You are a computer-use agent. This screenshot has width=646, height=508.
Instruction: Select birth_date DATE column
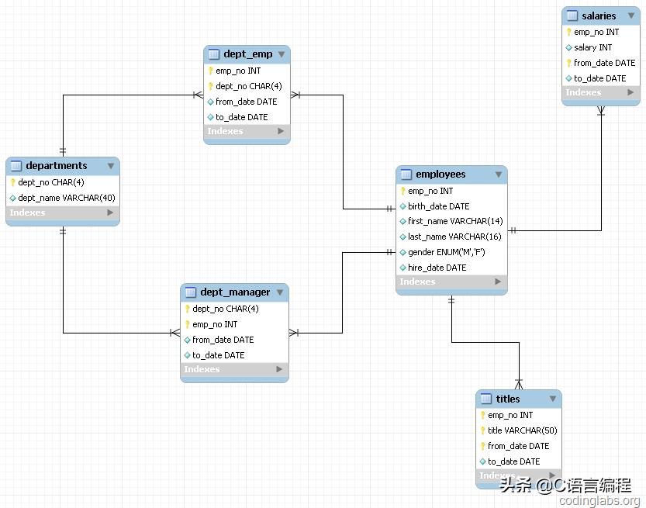451,206
